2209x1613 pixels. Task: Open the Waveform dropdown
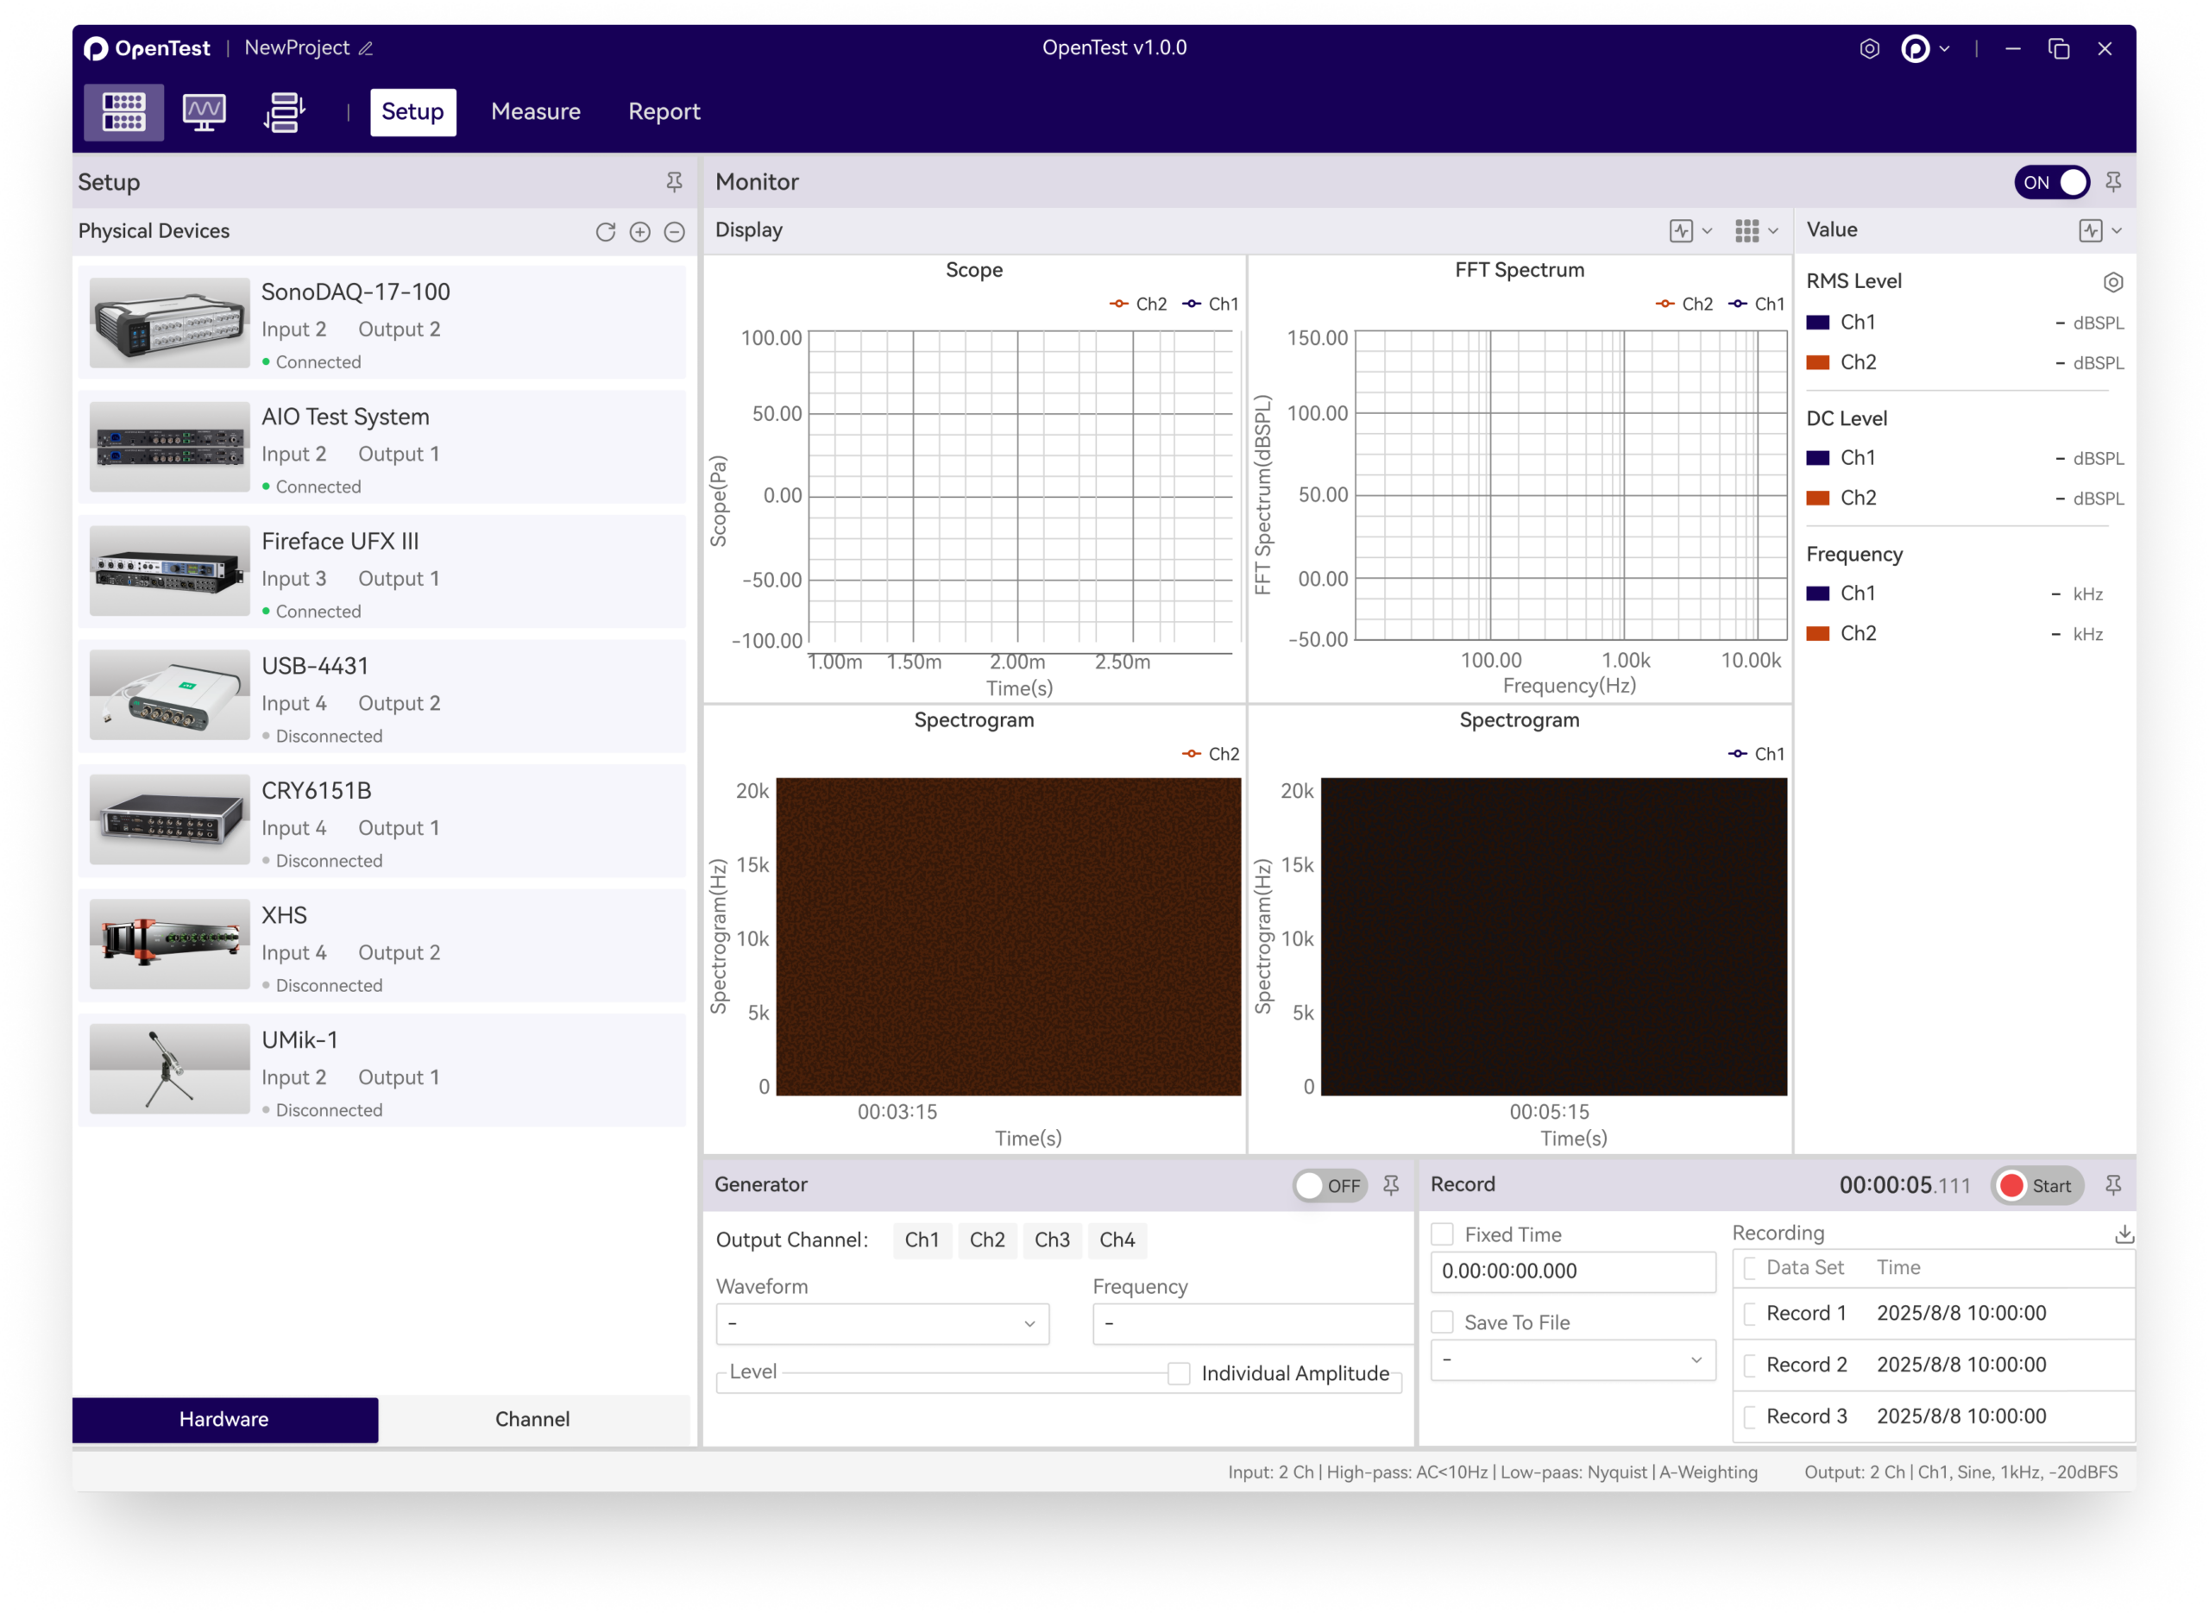pos(882,1323)
